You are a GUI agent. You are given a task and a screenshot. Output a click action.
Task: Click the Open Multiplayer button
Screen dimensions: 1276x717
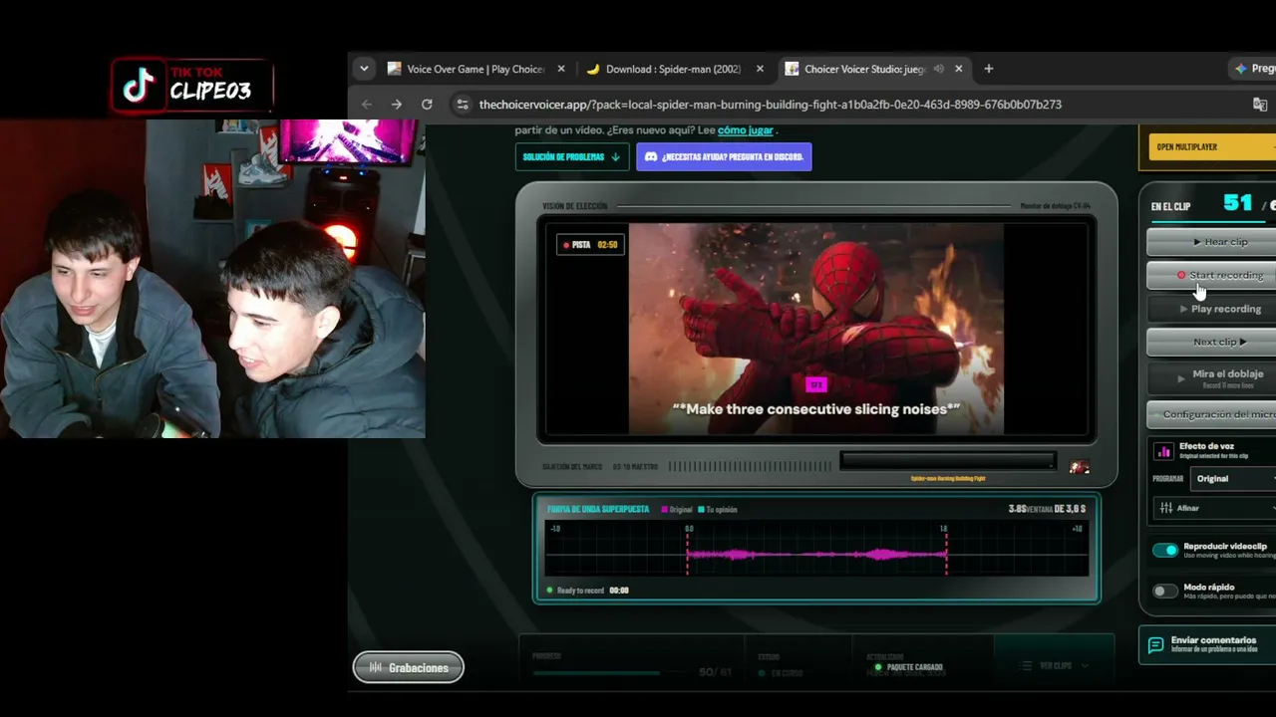(1211, 147)
